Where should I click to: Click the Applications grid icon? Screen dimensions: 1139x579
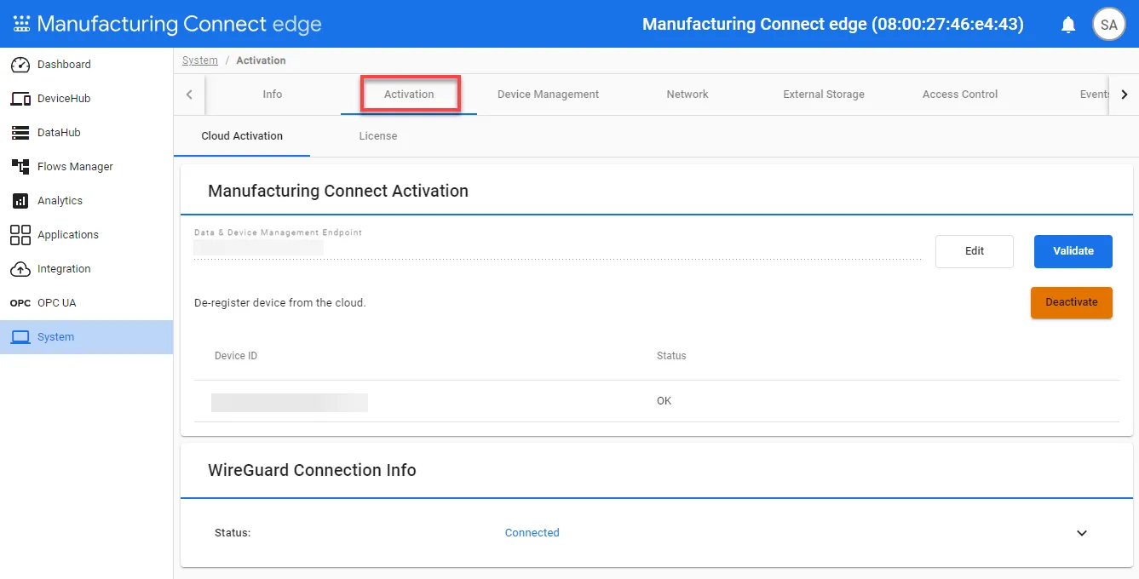(20, 235)
